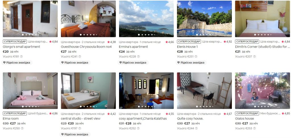
Task: Click info icon beside Усього: €251
Action: tap(196, 57)
